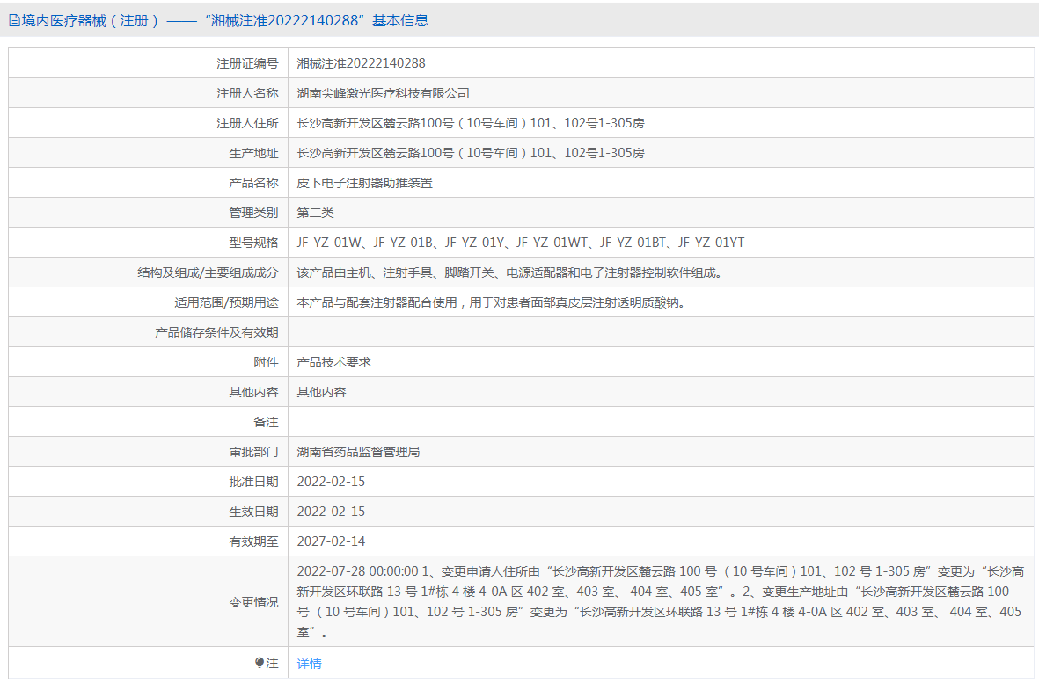This screenshot has width=1039, height=683.
Task: Click the lightbulb icon beside 注
Action: [x=259, y=663]
